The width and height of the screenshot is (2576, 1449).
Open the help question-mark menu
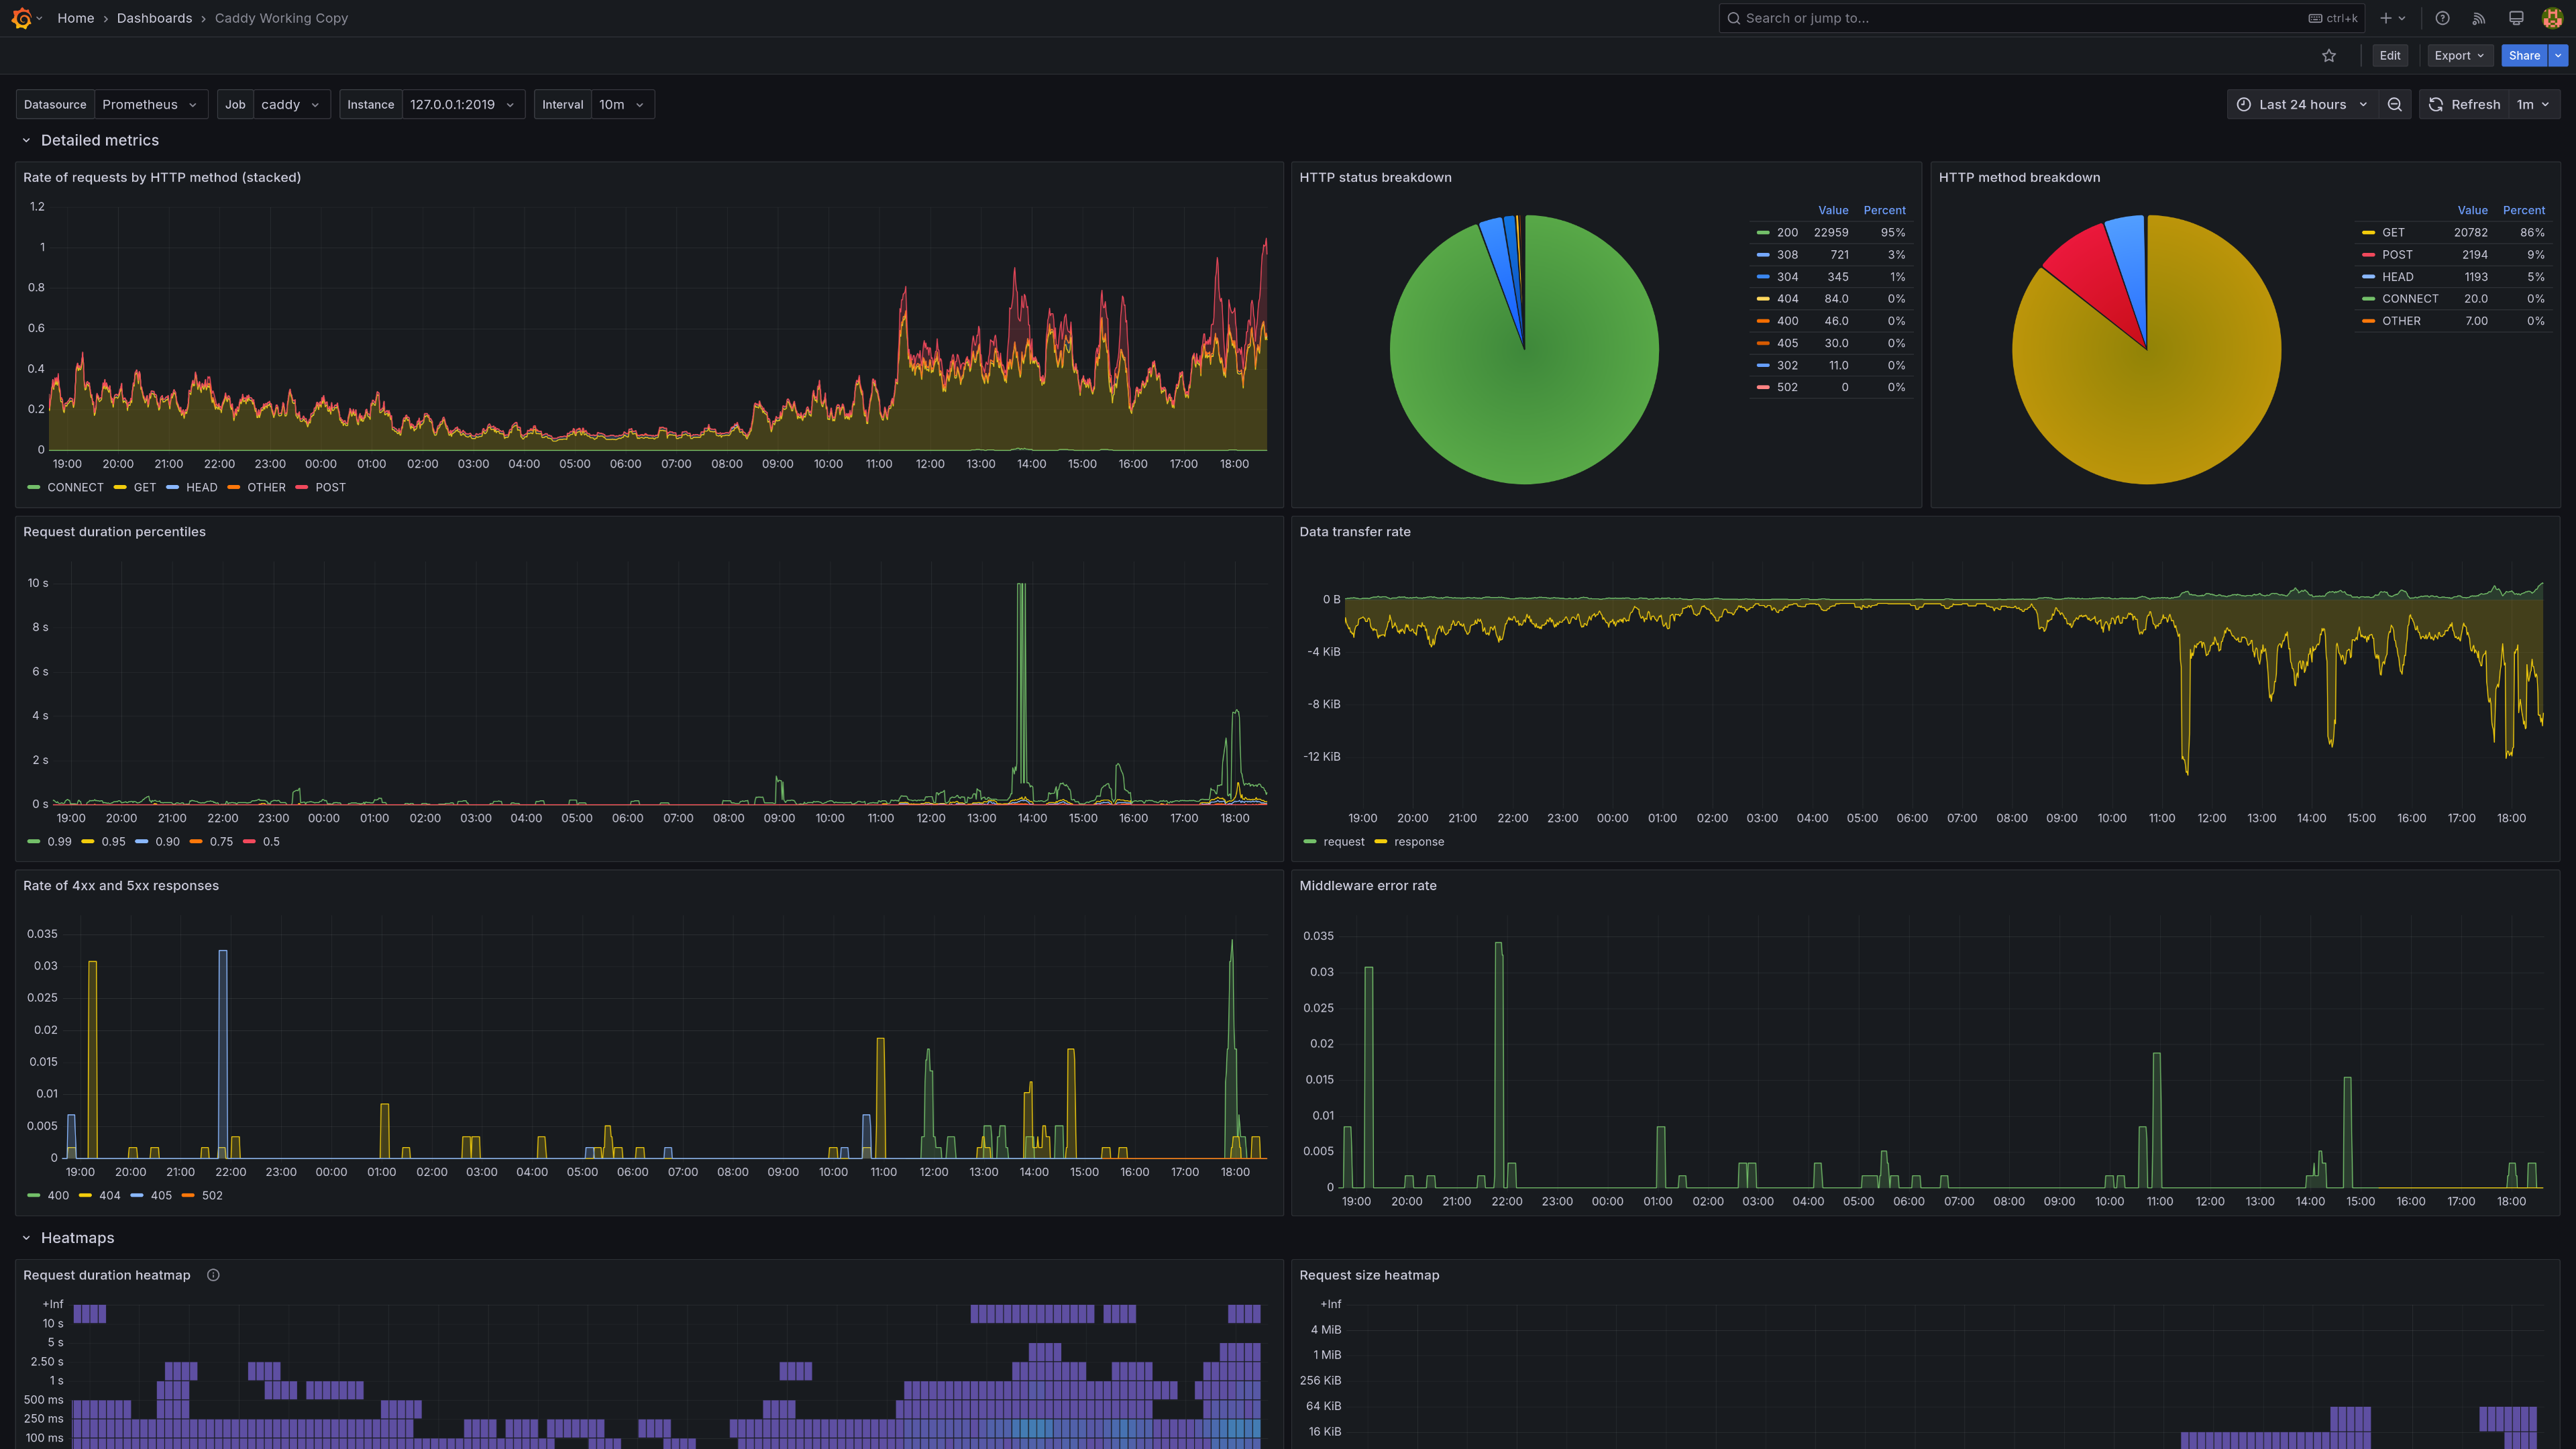2442,18
